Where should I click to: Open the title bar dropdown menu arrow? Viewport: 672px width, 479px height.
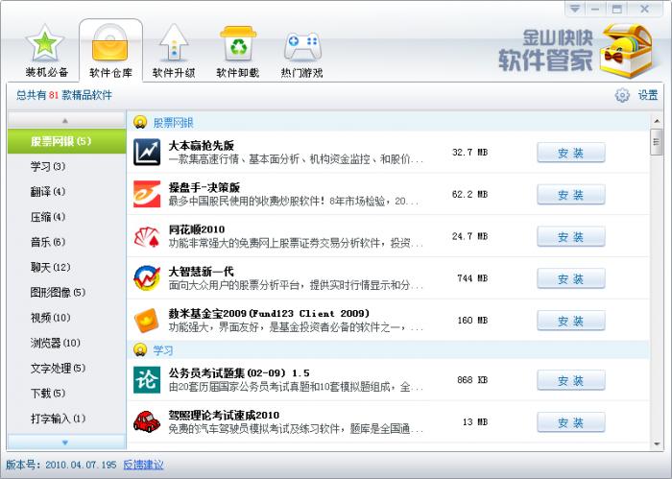click(575, 9)
